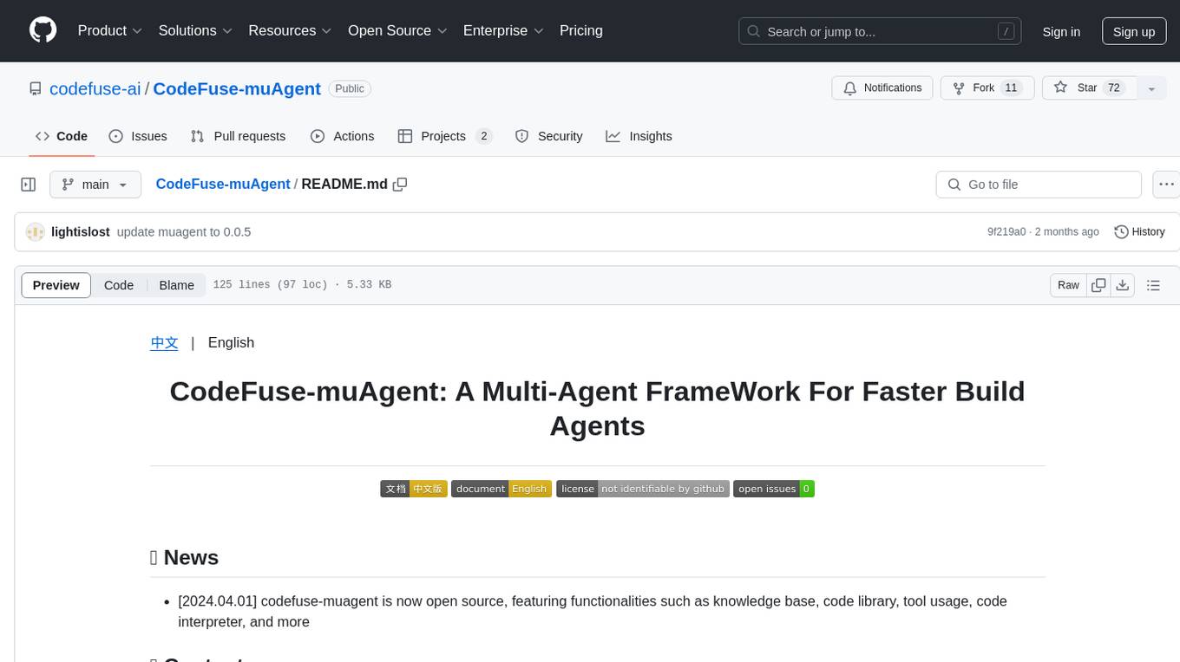Download the raw file
Viewport: 1180px width, 662px height.
point(1123,285)
